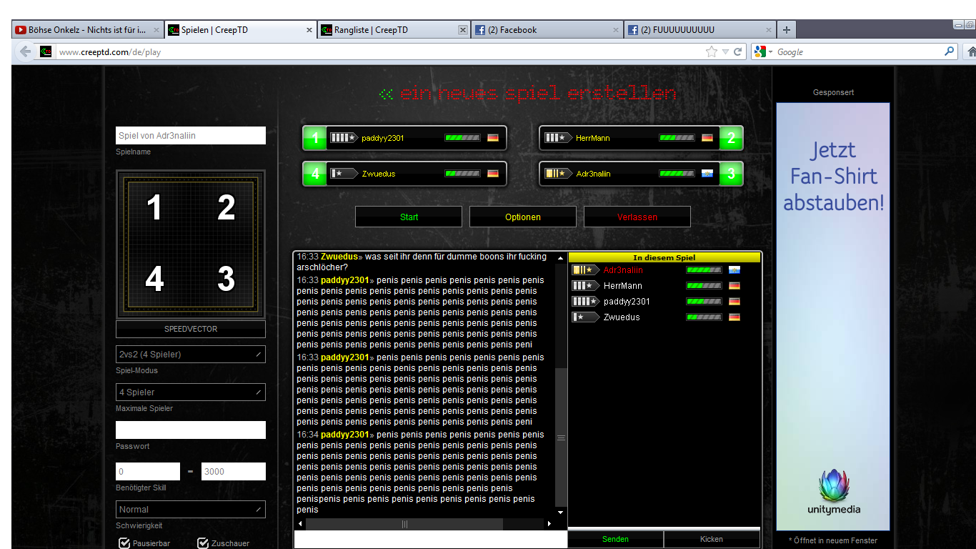
Task: Click paddyy2301's rank badge in slot 1
Action: pos(344,138)
